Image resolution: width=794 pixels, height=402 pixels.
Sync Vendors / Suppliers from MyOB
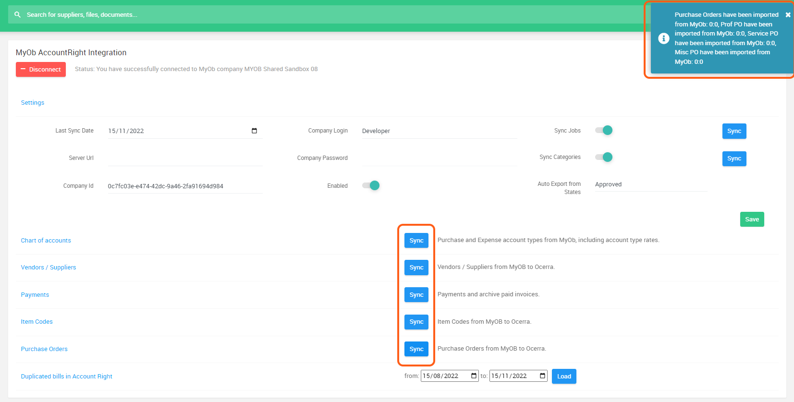[416, 268]
